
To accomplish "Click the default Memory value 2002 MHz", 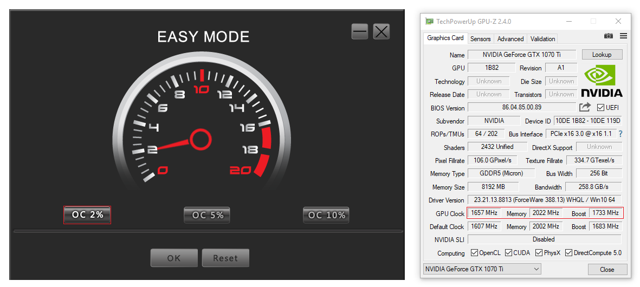I will click(x=546, y=226).
